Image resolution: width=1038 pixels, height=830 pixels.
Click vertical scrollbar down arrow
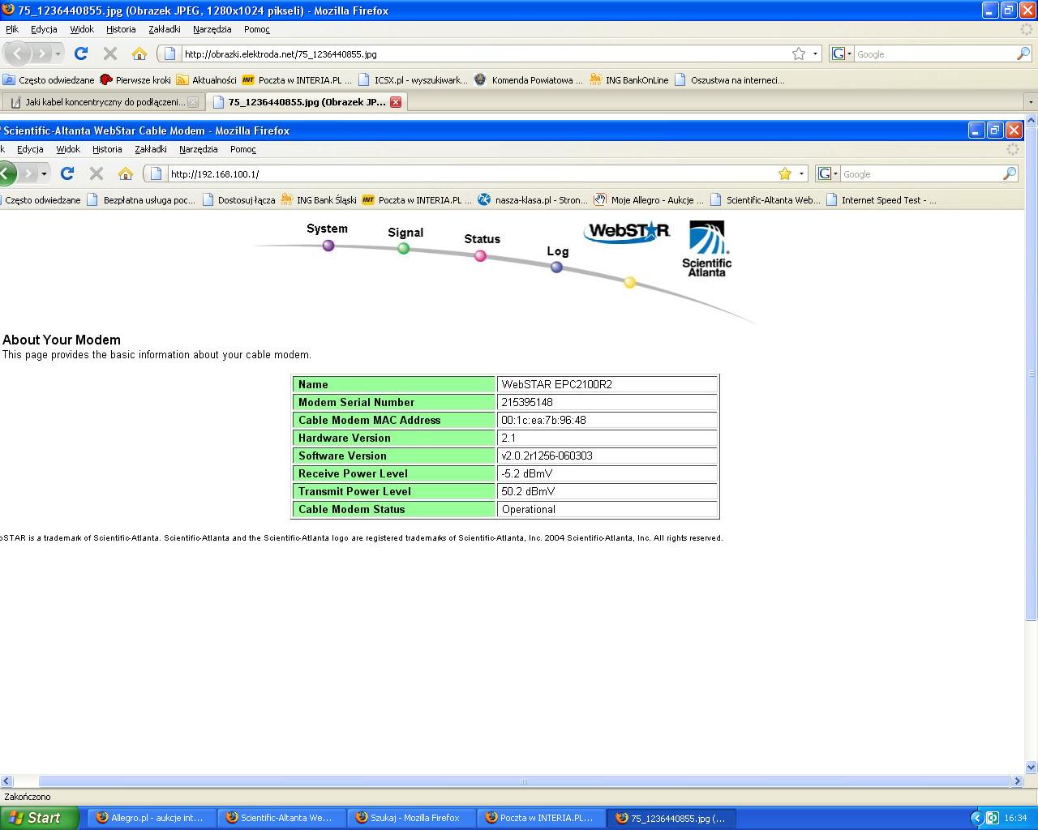pos(1032,768)
